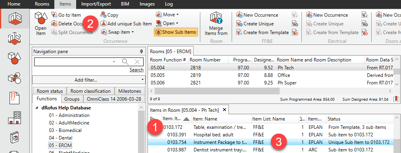The width and height of the screenshot is (401, 153).
Task: Click Merge Items from Room
Action: tap(216, 23)
